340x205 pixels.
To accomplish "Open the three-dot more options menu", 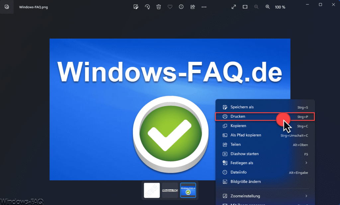I will (204, 7).
